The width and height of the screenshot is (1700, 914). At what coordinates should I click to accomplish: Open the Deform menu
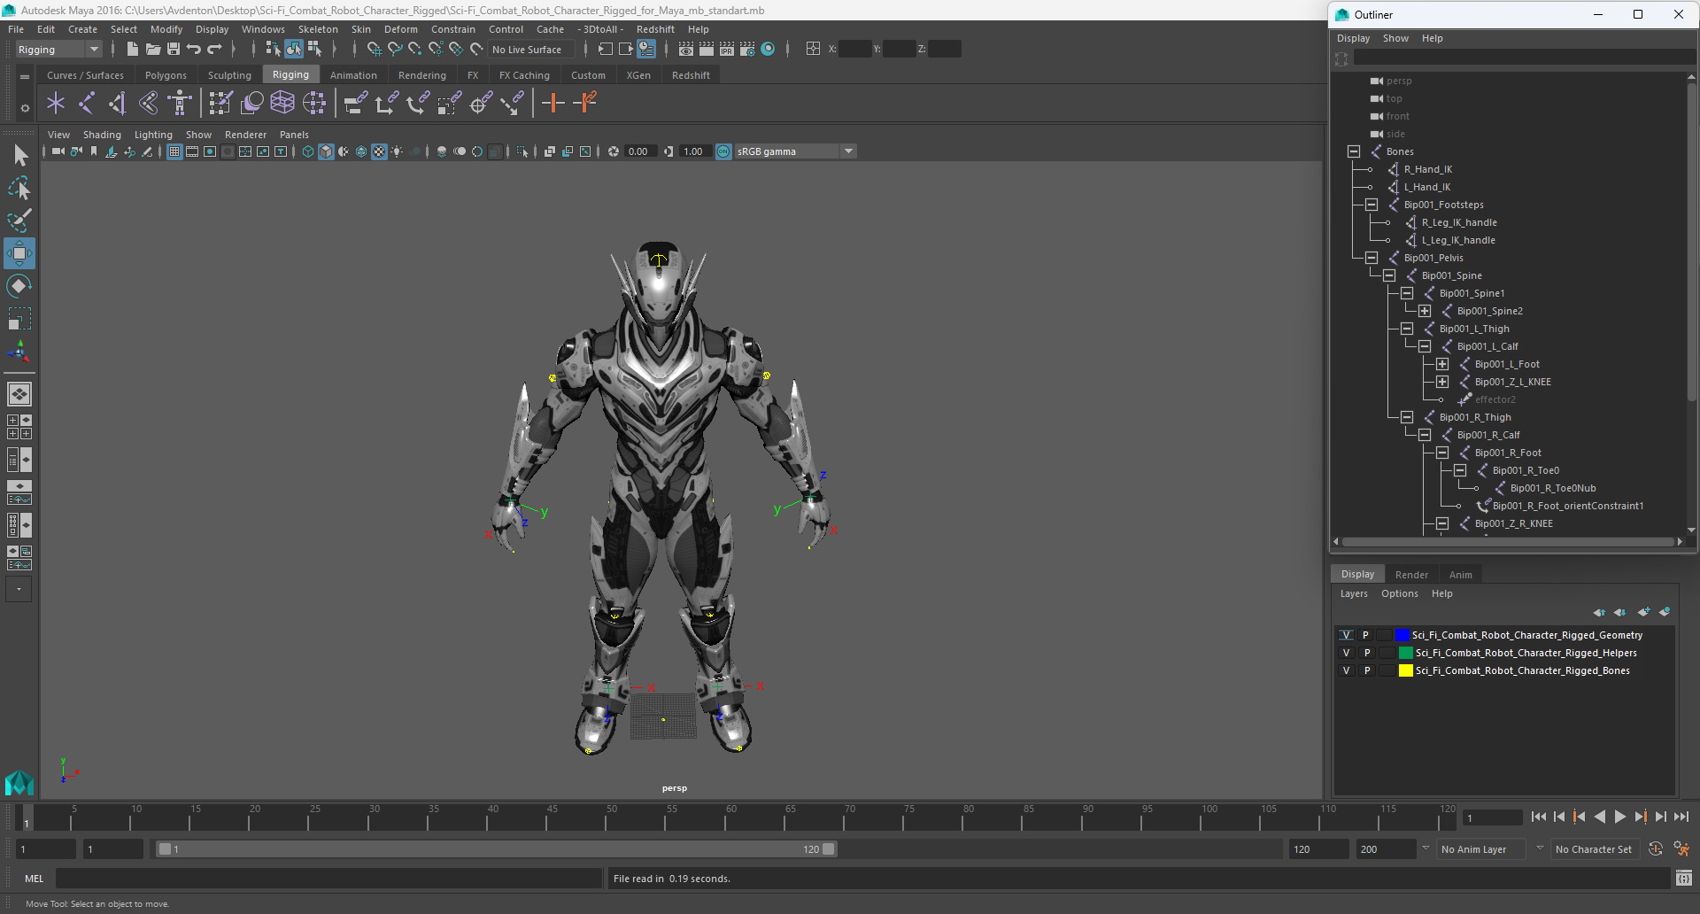pyautogui.click(x=400, y=29)
